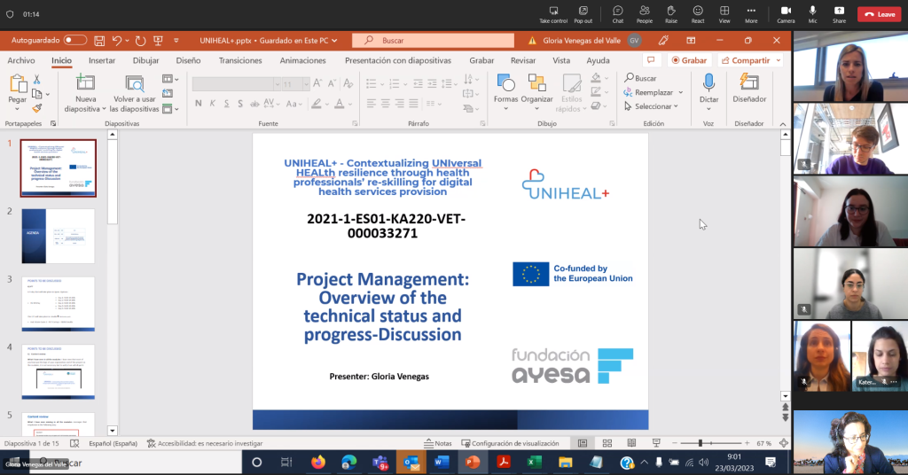This screenshot has width=908, height=475.
Task: Toggle the Teams camera
Action: pyautogui.click(x=786, y=13)
